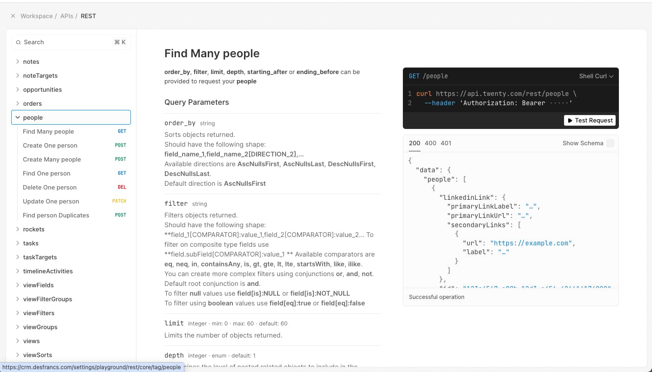Click the curl command URL line

click(x=496, y=94)
